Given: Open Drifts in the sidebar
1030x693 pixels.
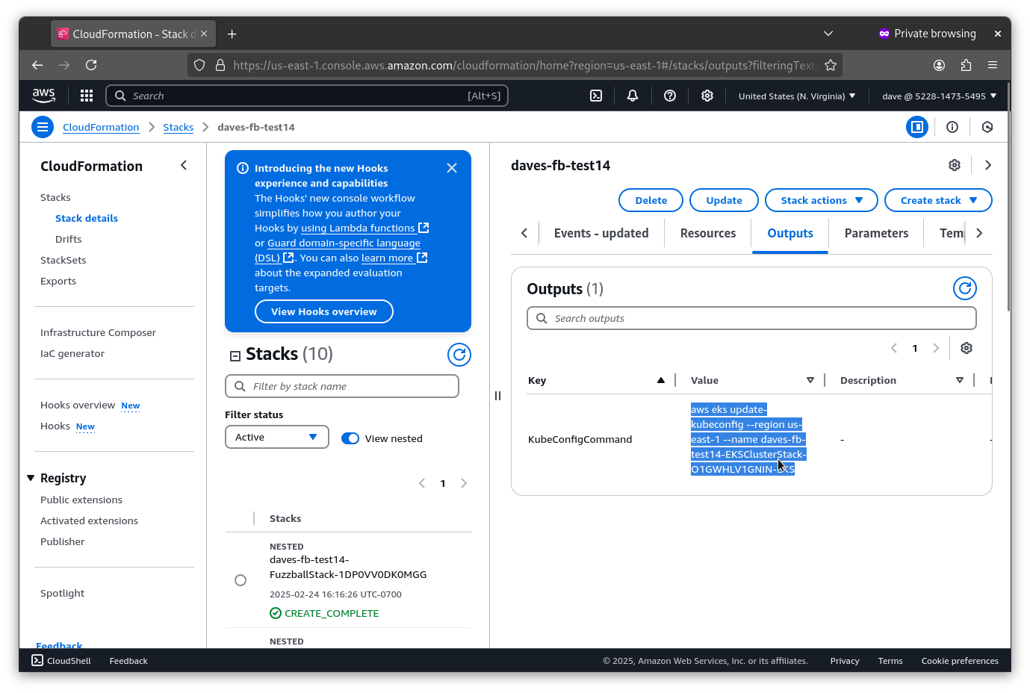Looking at the screenshot, I should (x=69, y=239).
